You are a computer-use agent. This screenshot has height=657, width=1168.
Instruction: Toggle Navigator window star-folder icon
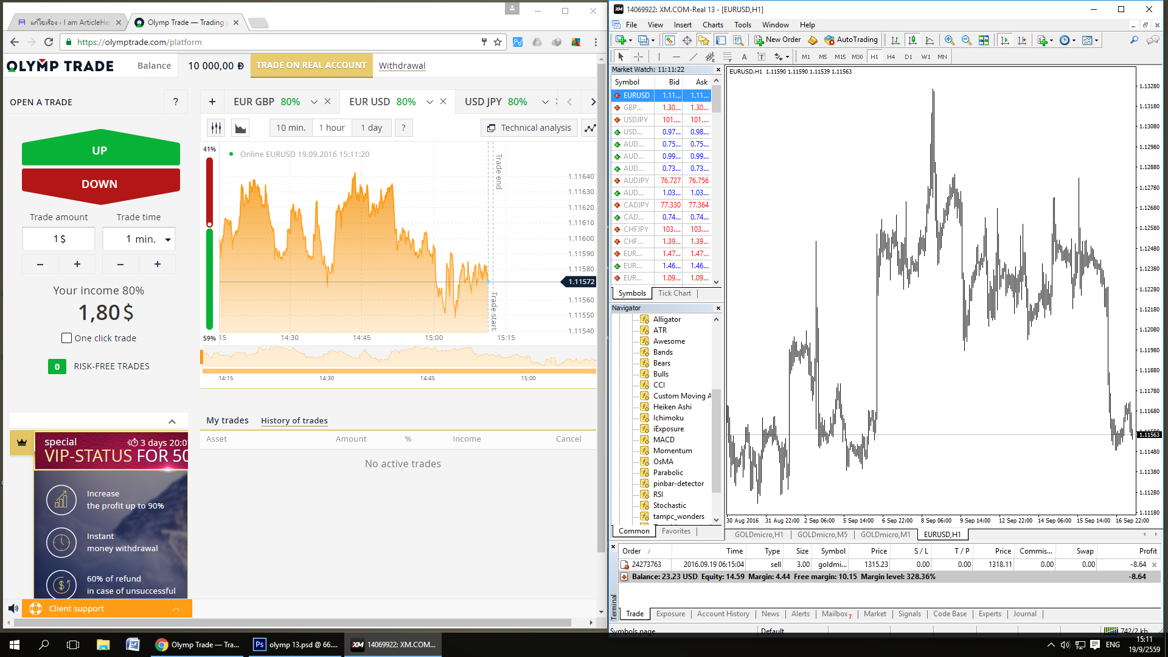click(704, 40)
